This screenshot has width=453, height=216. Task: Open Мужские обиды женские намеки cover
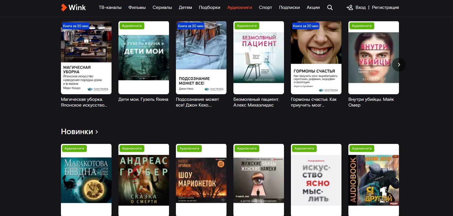259,180
